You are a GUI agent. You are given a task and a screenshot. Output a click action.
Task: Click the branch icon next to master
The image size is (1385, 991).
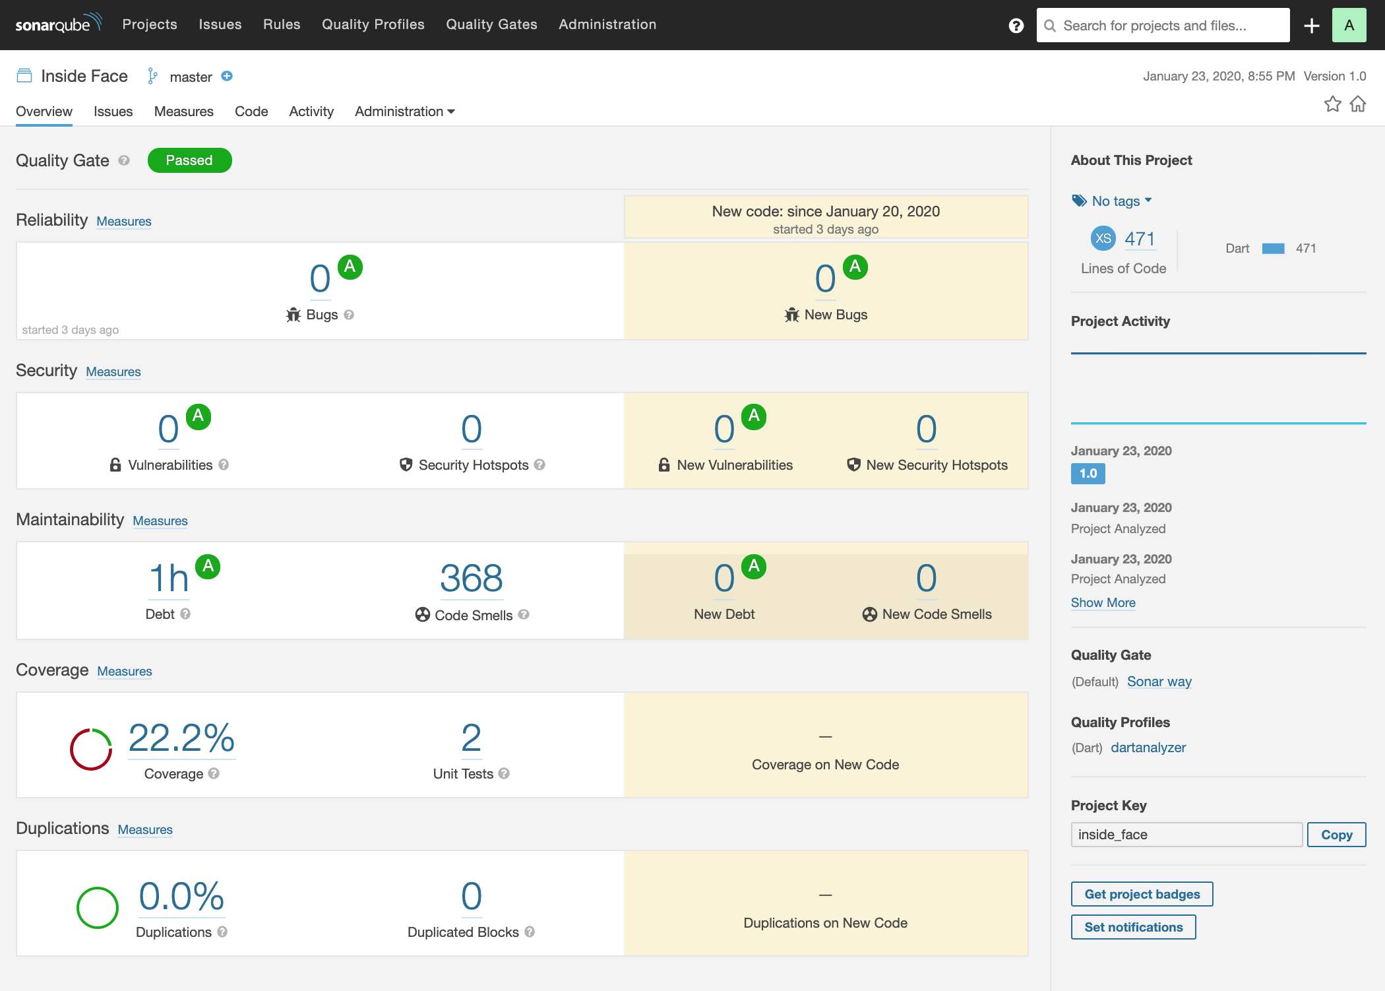click(153, 76)
